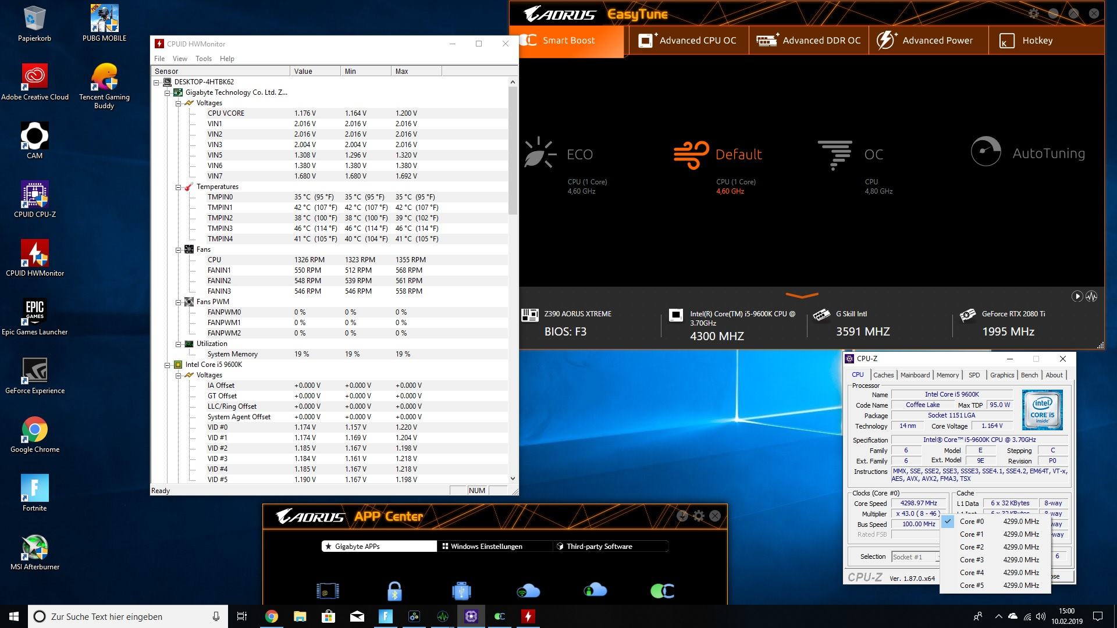Open the @BIOS chip app in APP Center
The height and width of the screenshot is (628, 1117).
(328, 591)
